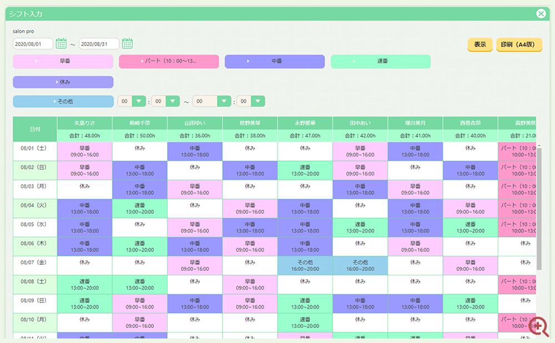Open the start minute dropdown
555x343 pixels.
click(x=173, y=101)
